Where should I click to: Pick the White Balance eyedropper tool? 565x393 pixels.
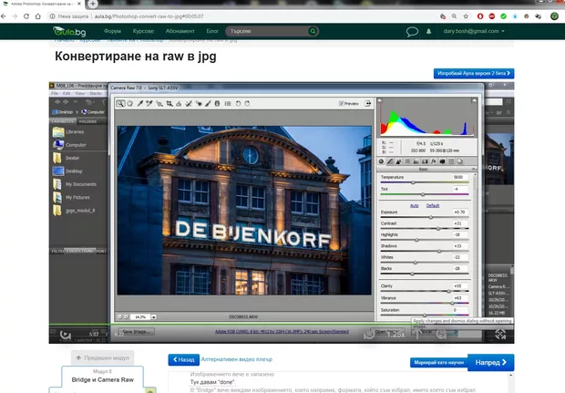point(140,104)
